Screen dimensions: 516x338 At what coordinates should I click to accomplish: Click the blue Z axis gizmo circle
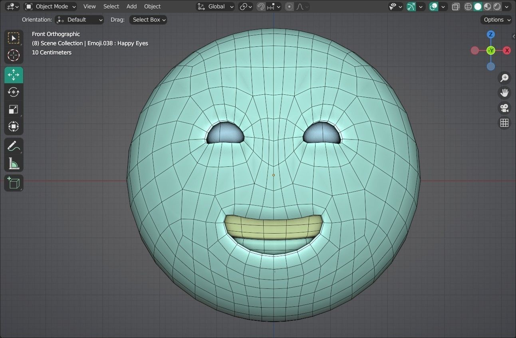tap(491, 34)
